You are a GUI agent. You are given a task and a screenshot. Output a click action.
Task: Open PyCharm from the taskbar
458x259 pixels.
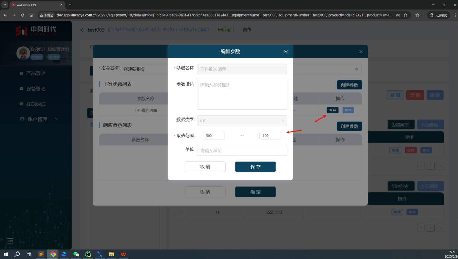tap(88, 254)
